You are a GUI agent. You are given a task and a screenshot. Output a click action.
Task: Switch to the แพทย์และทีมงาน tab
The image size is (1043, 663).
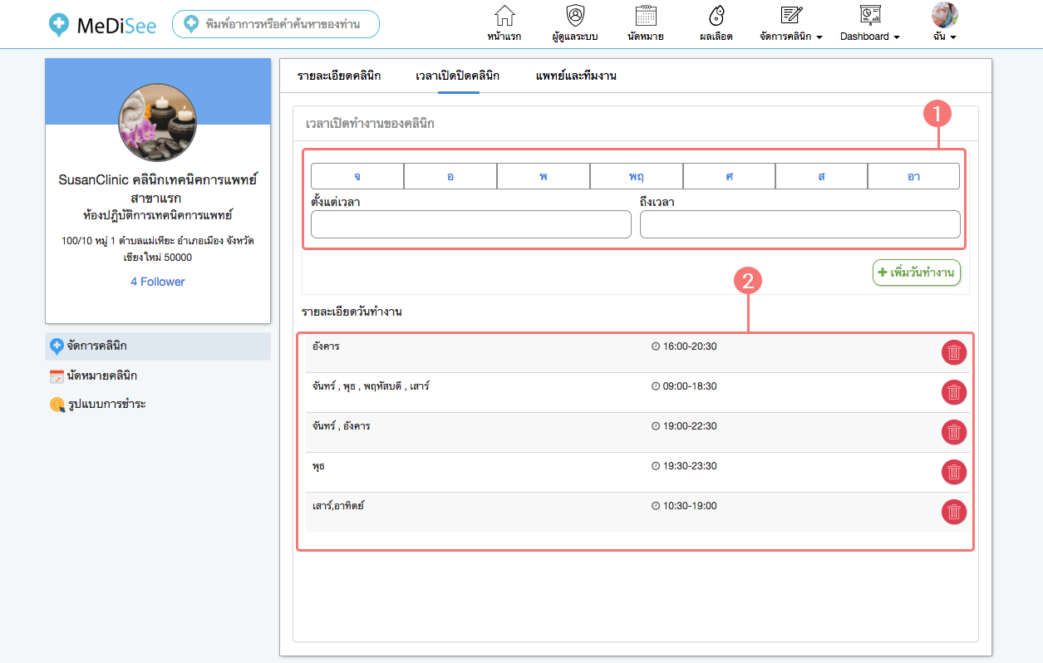(576, 76)
